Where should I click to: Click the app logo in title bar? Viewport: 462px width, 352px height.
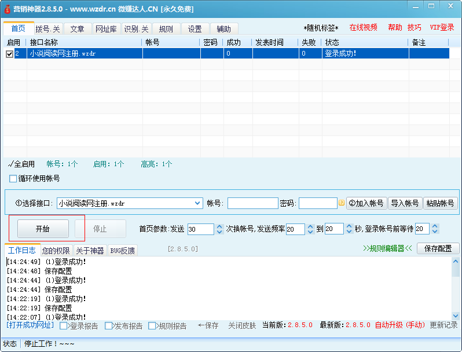point(7,9)
